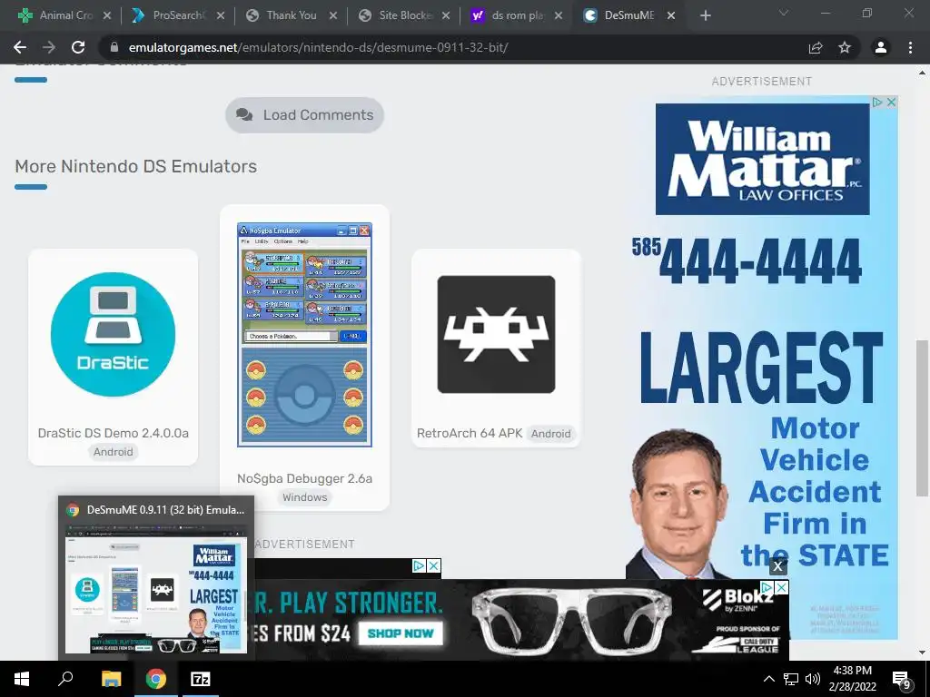Close the Blokz banner ad X
Image resolution: width=930 pixels, height=697 pixels.
point(782,587)
